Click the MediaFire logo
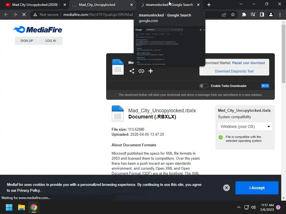This screenshot has height=214, width=286. point(38,30)
